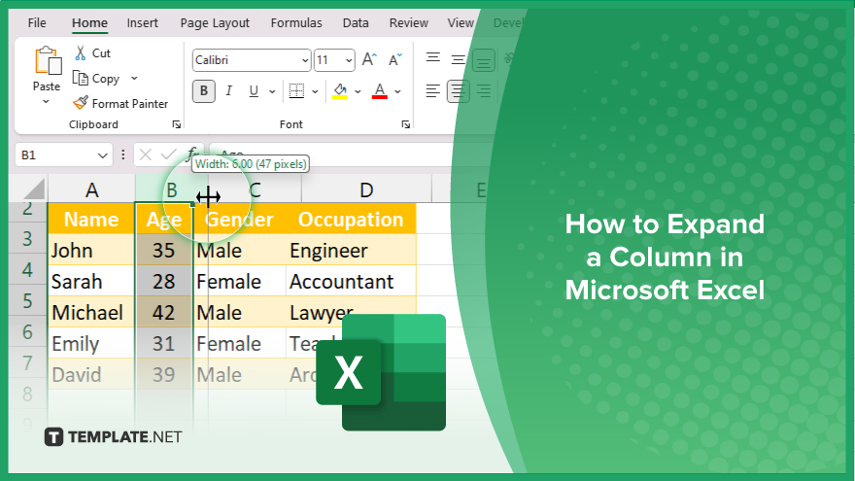Cut the selection with scissors icon
855x481 pixels.
pos(80,52)
